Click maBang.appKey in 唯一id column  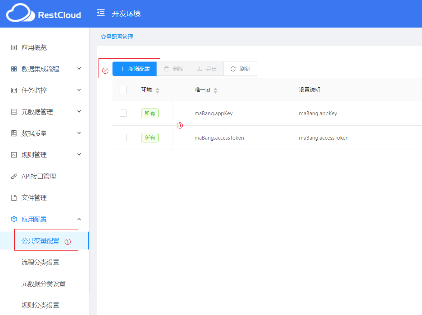pos(214,113)
